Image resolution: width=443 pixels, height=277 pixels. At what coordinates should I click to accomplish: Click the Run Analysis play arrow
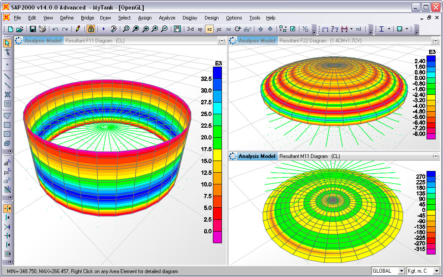tap(103, 29)
